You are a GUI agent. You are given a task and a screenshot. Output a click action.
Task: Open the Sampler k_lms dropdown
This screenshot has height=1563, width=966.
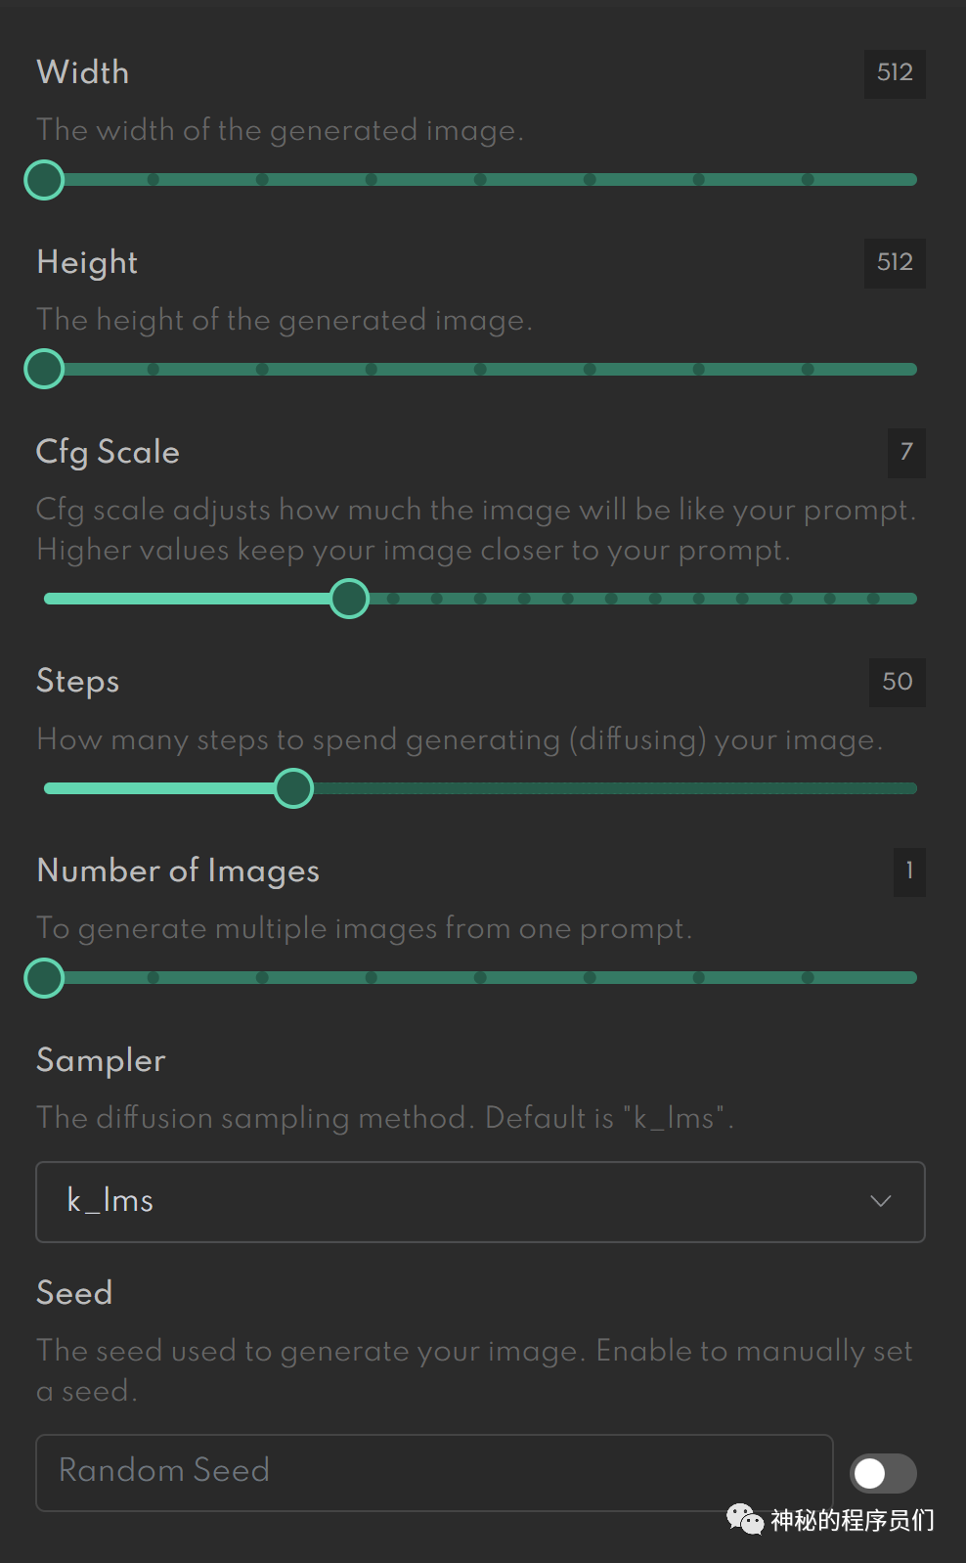click(x=480, y=1202)
